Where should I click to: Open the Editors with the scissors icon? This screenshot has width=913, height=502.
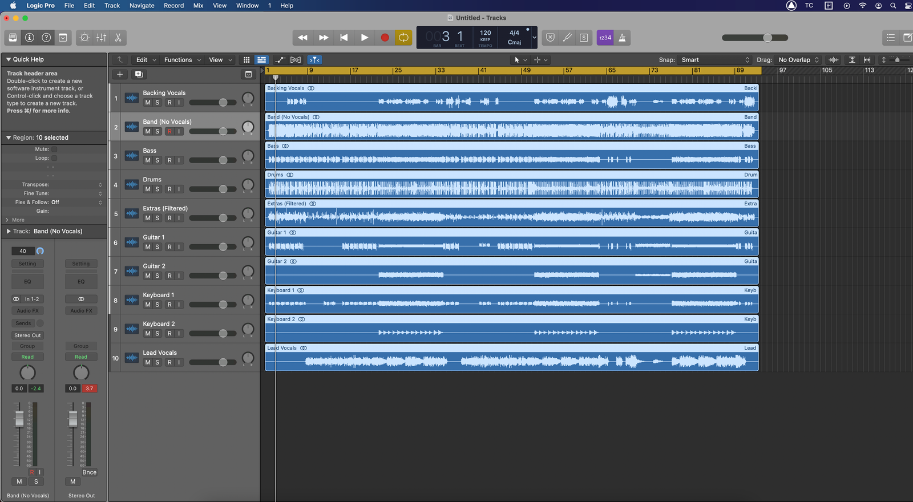(x=118, y=38)
